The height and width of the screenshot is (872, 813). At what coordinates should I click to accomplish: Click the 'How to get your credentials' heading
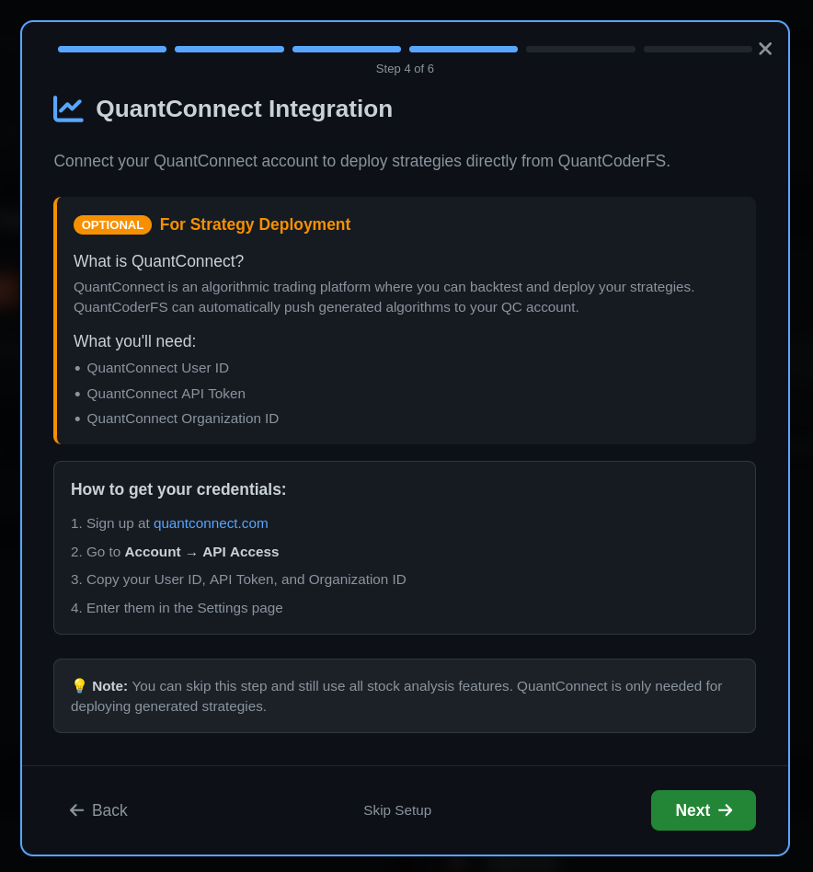click(178, 489)
